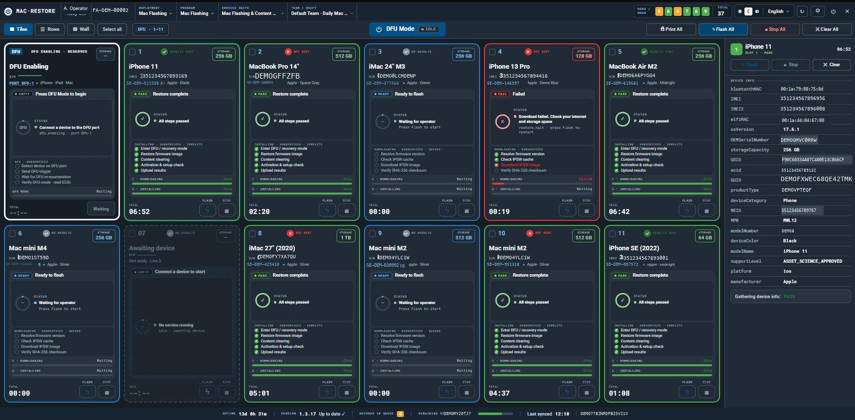This screenshot has height=420, width=855.
Task: Switch to Tiles view
Action: tap(18, 29)
